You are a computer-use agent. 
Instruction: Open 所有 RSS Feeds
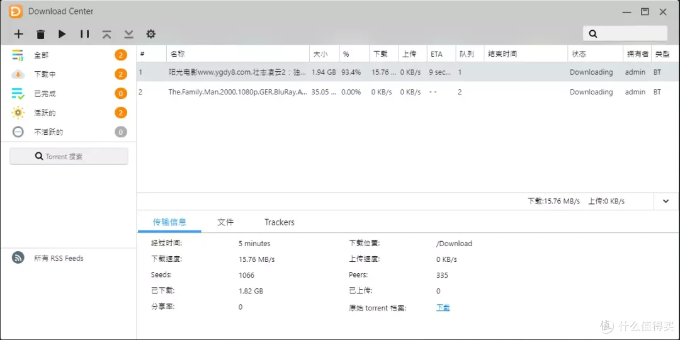[59, 258]
